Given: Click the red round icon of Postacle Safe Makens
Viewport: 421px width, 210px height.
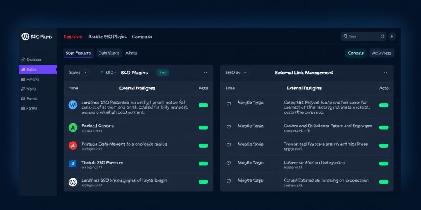Looking at the screenshot, I should point(73,146).
